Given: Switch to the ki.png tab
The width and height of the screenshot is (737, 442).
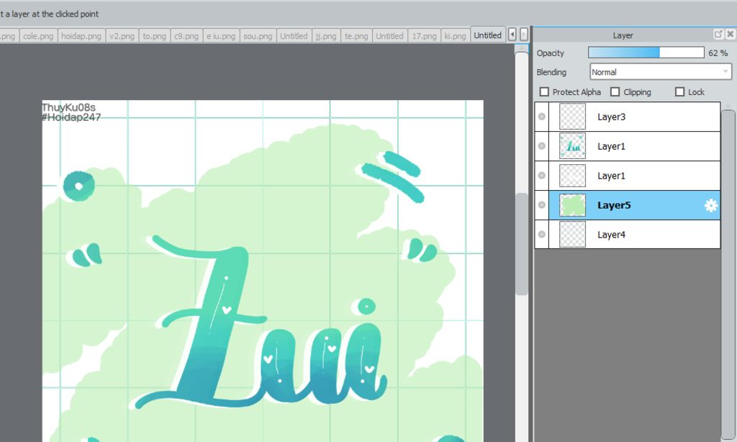Looking at the screenshot, I should click(455, 36).
